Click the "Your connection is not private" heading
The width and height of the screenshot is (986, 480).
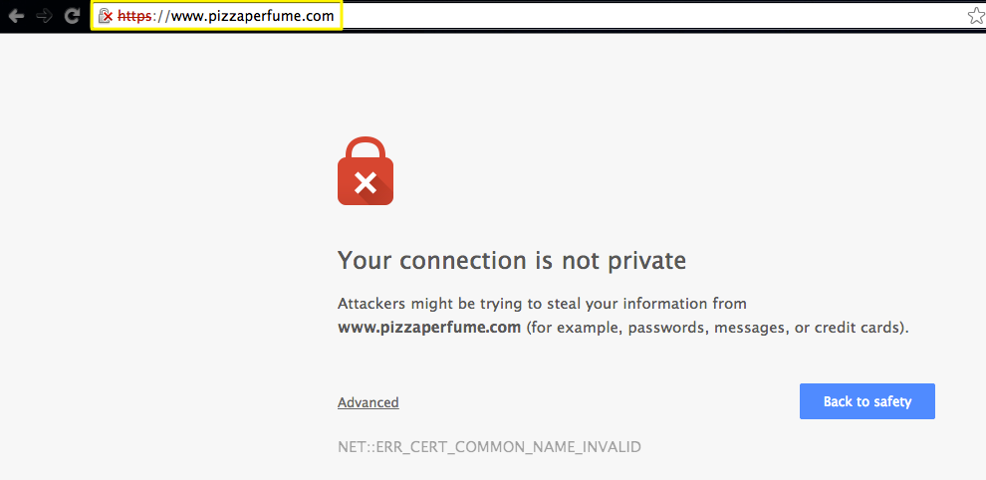[x=512, y=261]
